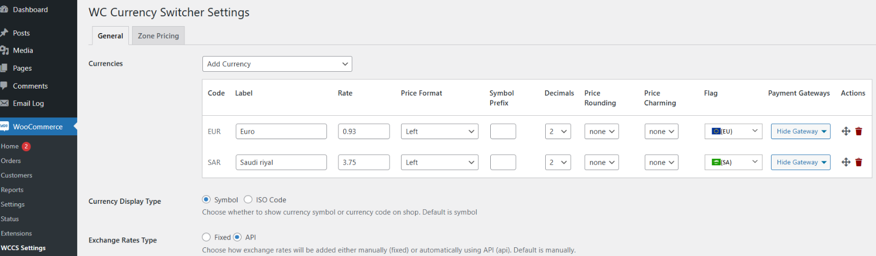Open Price Rounding dropdown for SAR
The height and width of the screenshot is (256, 876).
(x=601, y=163)
